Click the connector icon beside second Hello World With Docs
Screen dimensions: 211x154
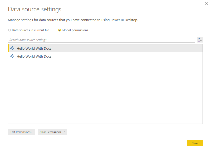(12, 56)
